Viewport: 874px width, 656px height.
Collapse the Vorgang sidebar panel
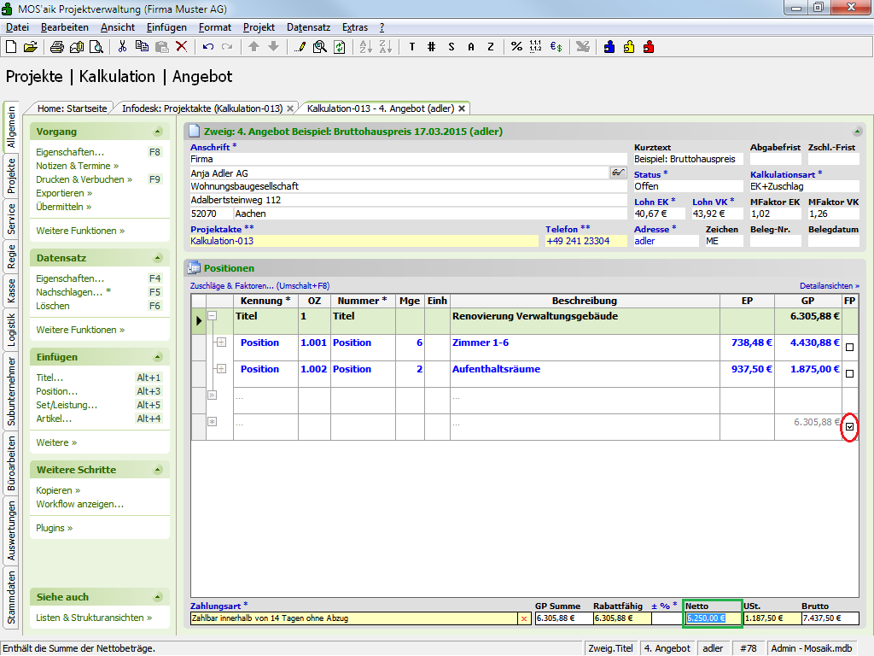[x=157, y=132]
